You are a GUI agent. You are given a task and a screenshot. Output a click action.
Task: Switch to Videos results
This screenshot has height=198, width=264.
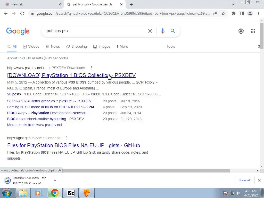pos(31,47)
